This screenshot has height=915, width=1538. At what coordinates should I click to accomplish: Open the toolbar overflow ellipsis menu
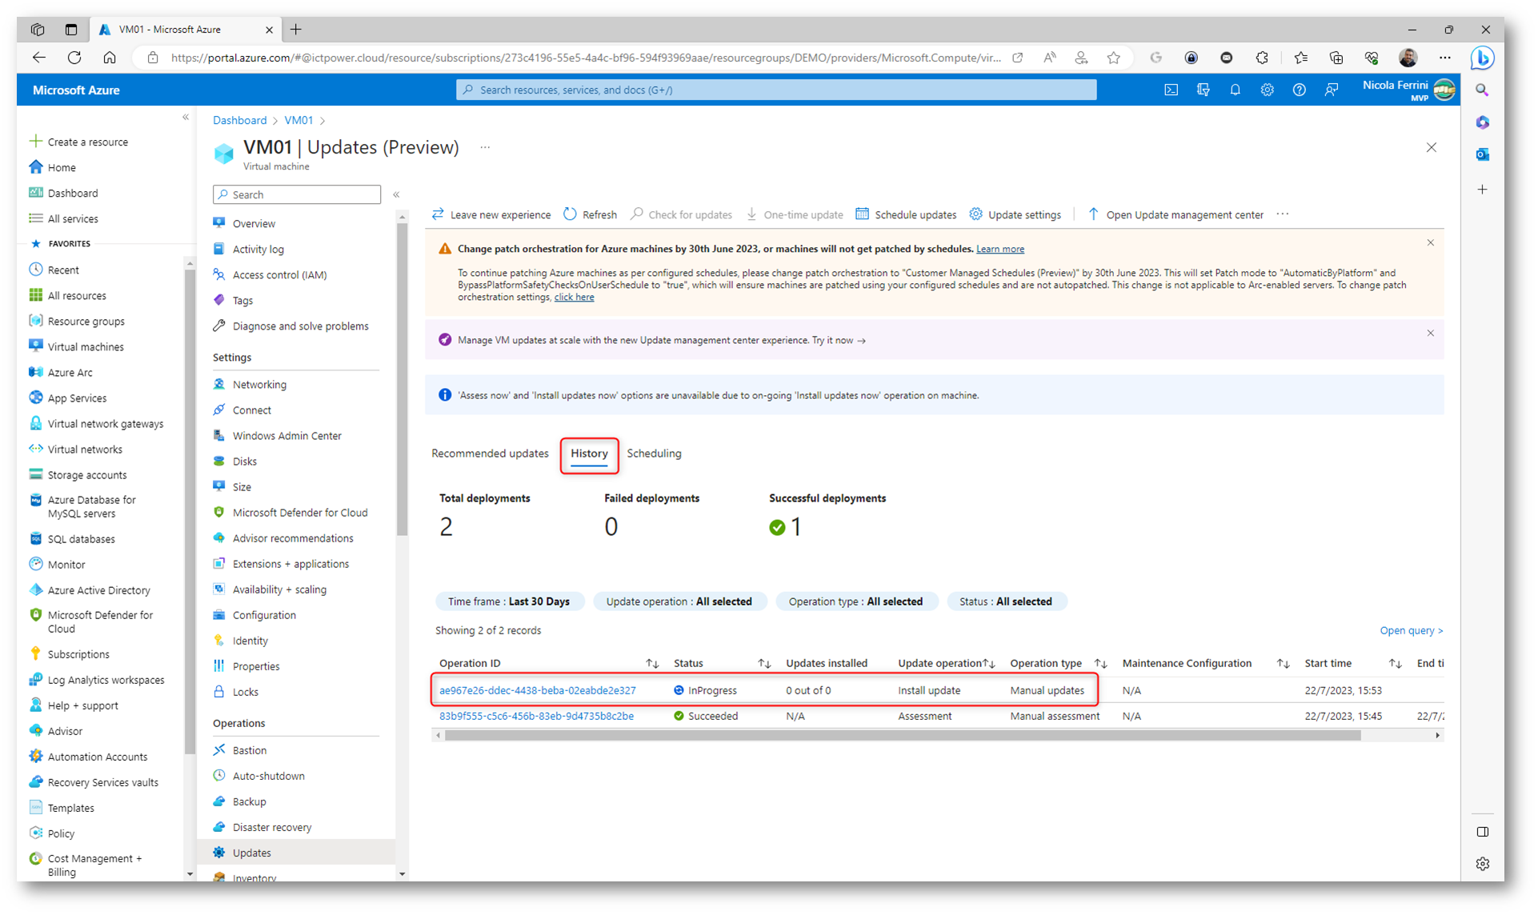tap(1283, 214)
